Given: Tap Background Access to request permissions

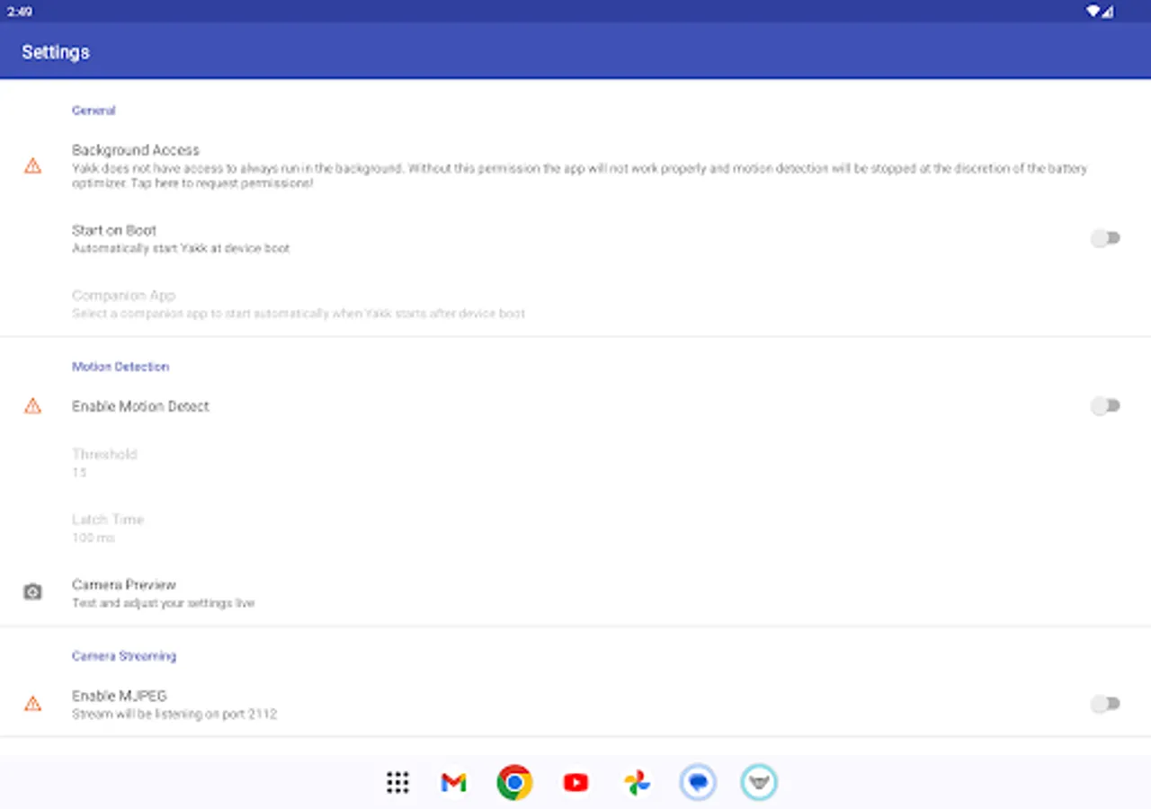Looking at the screenshot, I should (270, 165).
